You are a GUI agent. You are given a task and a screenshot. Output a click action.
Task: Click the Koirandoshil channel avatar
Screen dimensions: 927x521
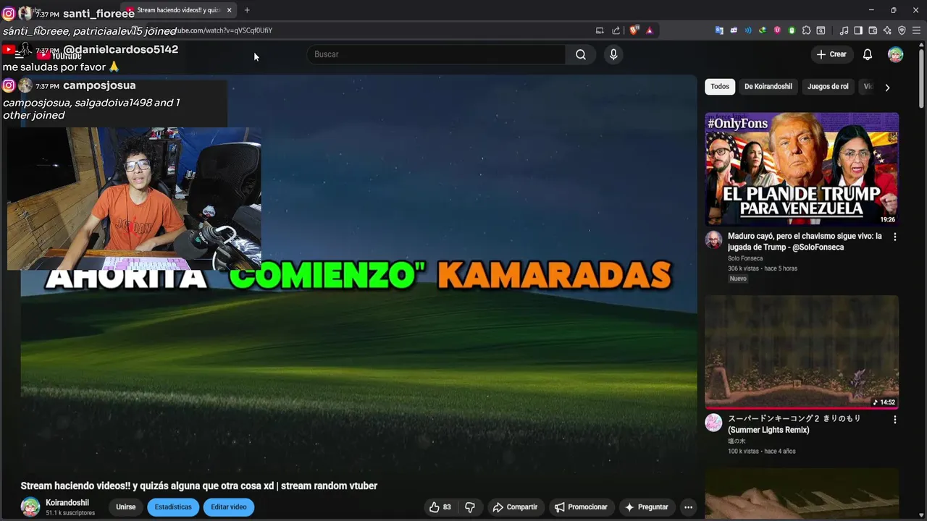click(x=30, y=507)
